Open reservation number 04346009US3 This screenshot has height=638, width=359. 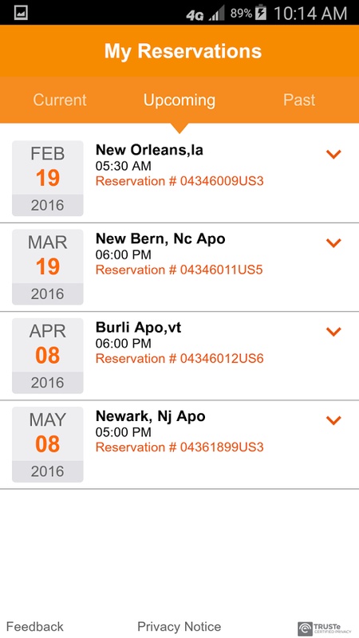pos(179,181)
